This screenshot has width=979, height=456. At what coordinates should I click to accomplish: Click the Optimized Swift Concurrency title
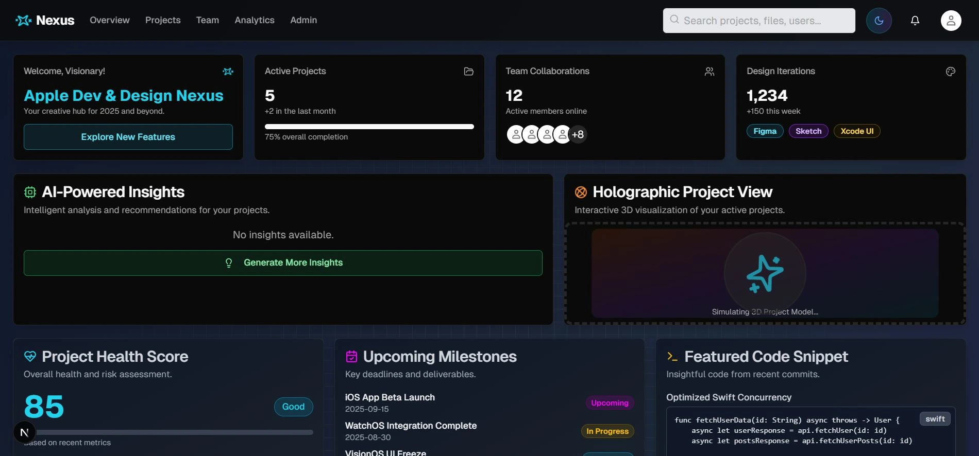[x=729, y=397]
